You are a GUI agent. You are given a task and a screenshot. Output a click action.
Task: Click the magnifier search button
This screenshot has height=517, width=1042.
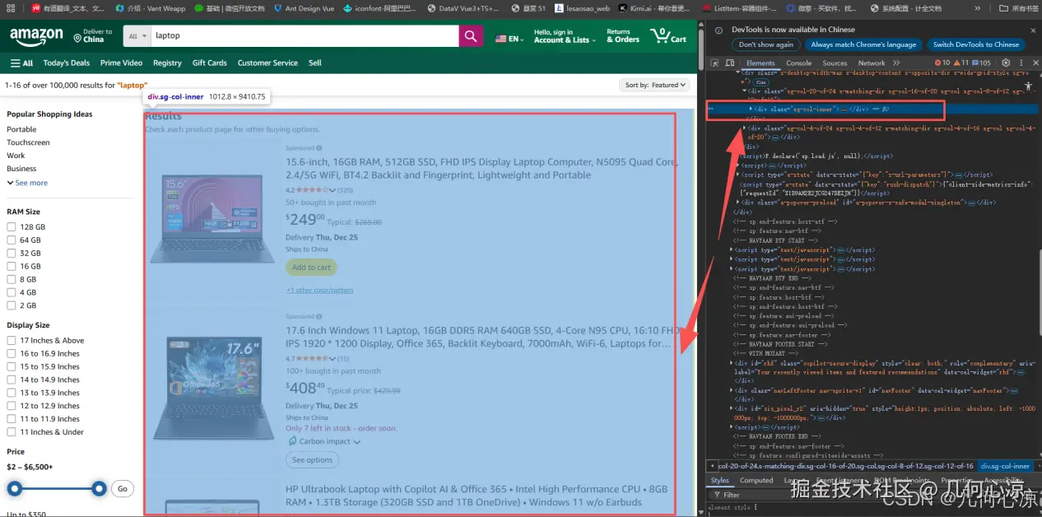(x=471, y=36)
